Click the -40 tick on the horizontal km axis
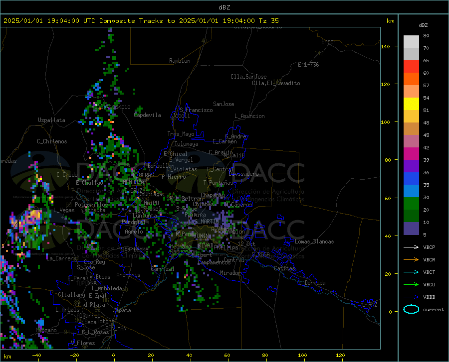 tap(36, 355)
